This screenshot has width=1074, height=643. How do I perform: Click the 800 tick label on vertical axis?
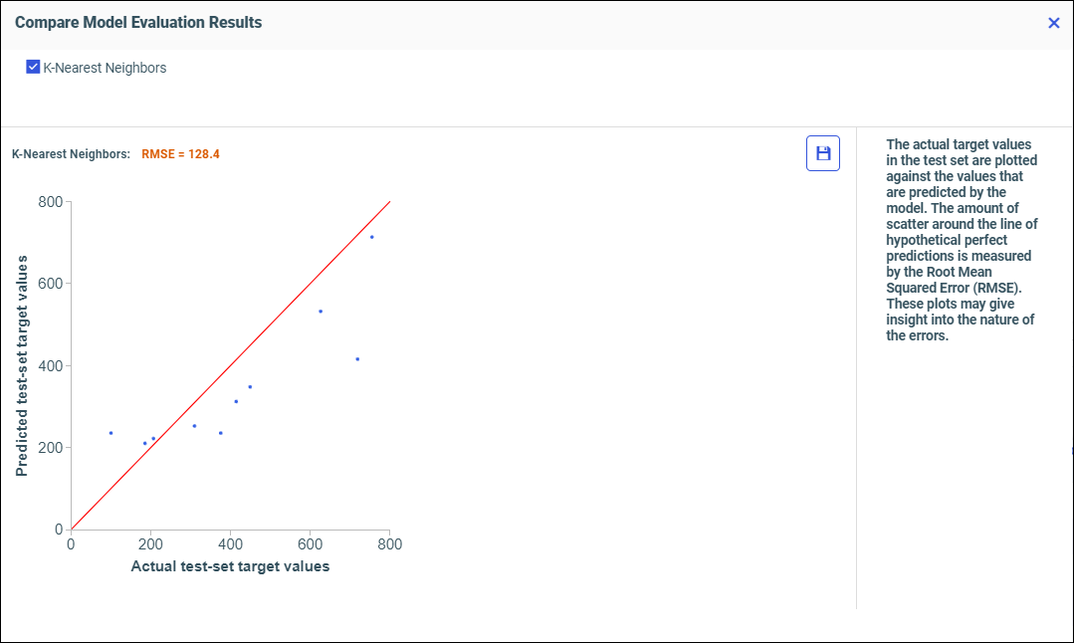click(x=50, y=202)
